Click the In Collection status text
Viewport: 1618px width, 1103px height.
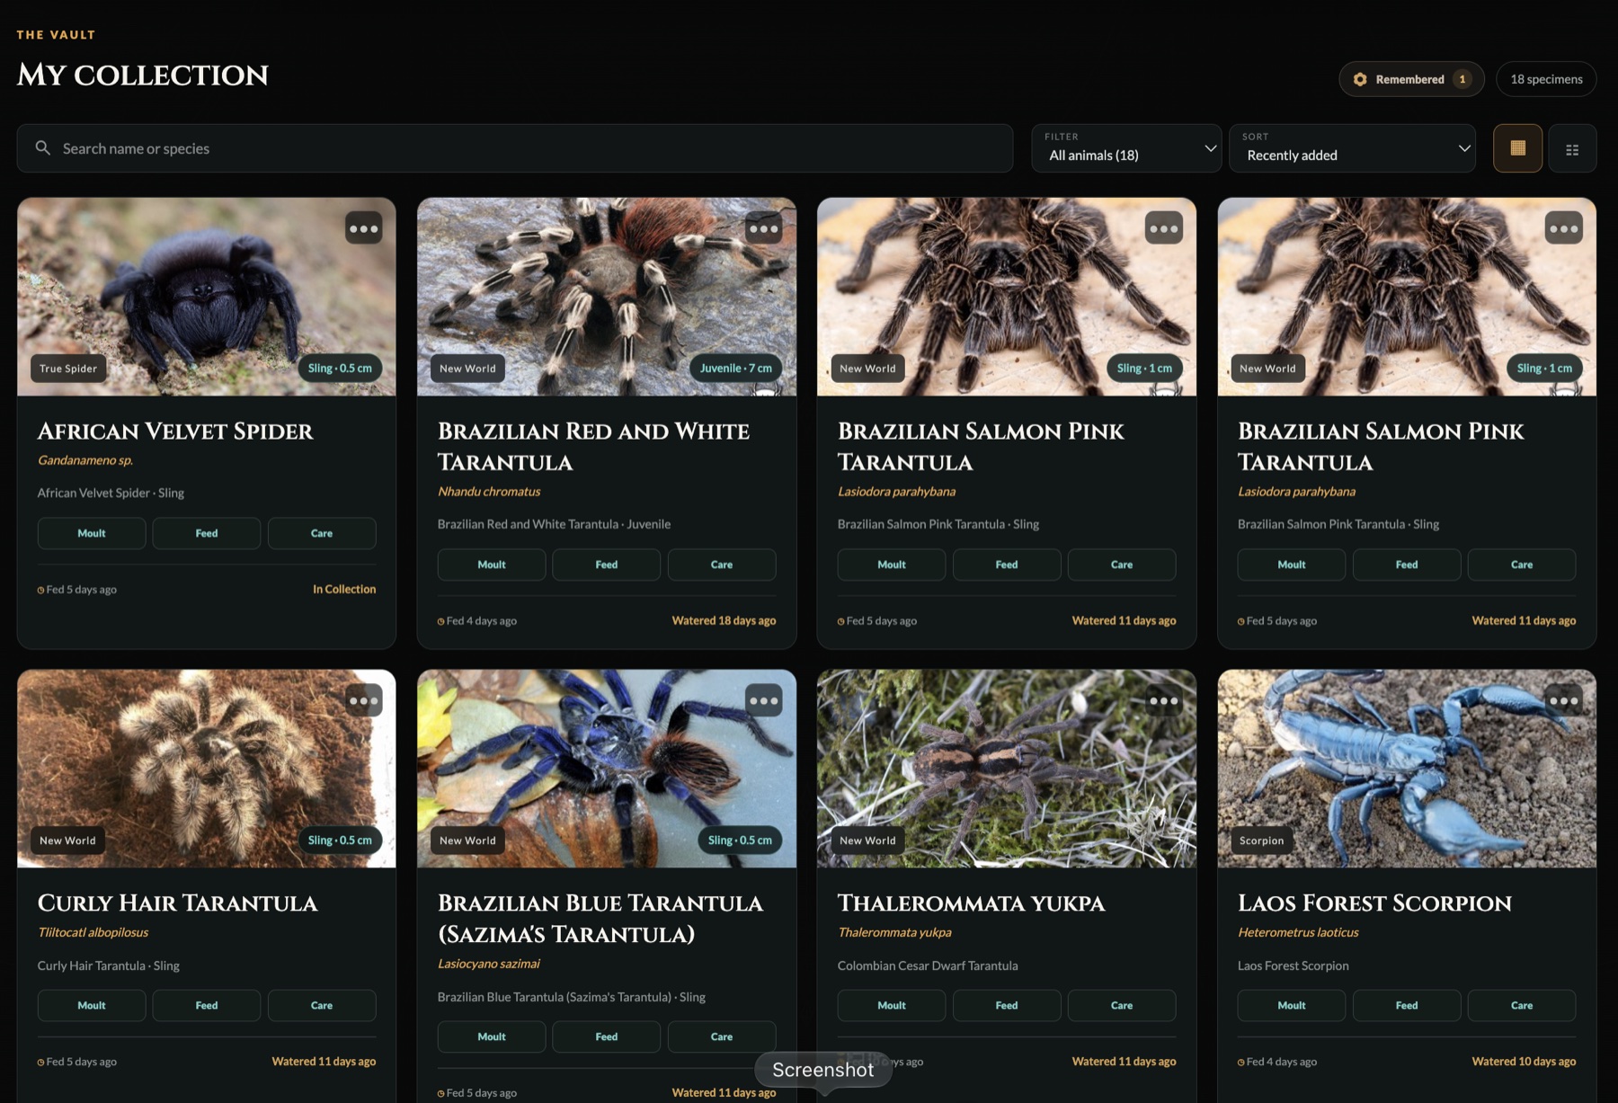pyautogui.click(x=344, y=589)
